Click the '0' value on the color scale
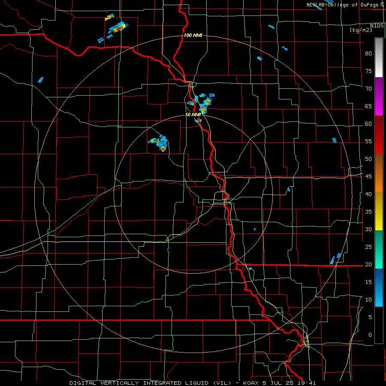The height and width of the screenshot is (386, 386). point(370,335)
